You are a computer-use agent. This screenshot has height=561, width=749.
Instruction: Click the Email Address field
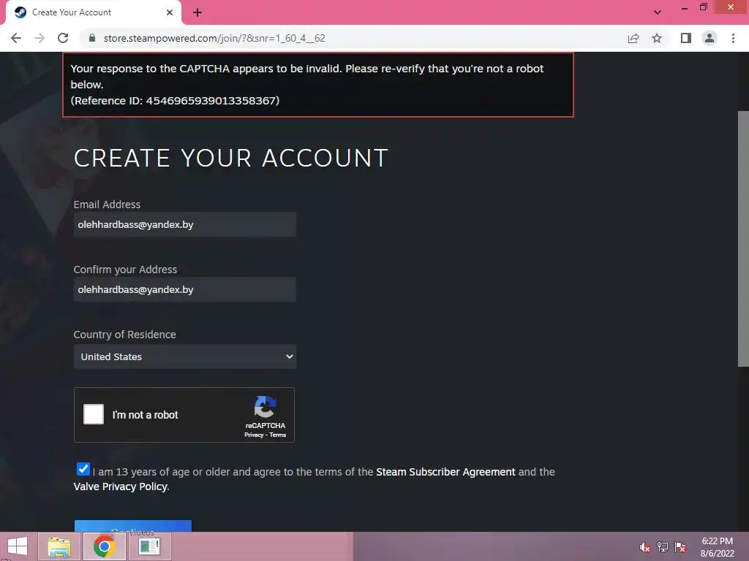coord(185,225)
